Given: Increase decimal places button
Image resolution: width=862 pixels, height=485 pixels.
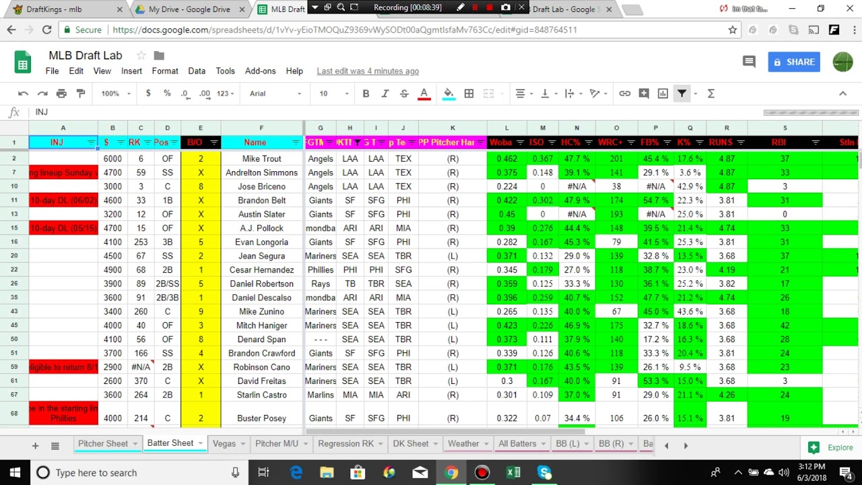Looking at the screenshot, I should coord(205,94).
